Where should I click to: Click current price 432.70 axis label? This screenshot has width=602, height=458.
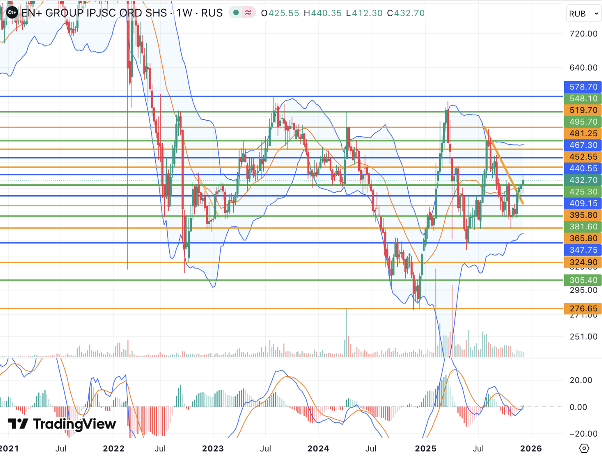583,180
